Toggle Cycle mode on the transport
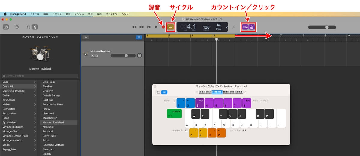The height and width of the screenshot is (156, 360). pos(170,27)
